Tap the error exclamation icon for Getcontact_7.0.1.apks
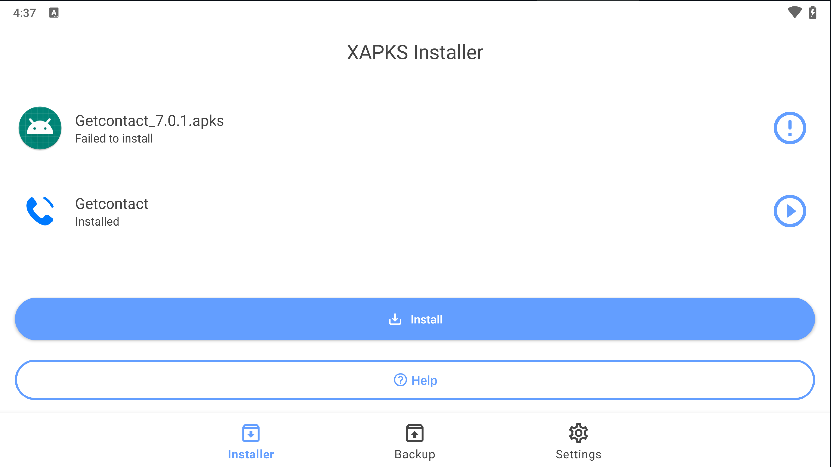Image resolution: width=831 pixels, height=467 pixels. tap(789, 128)
